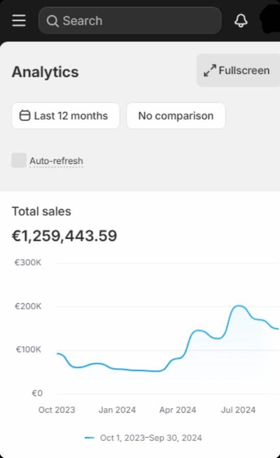
Task: Click the chart peak near Jul 2024
Action: (239, 306)
